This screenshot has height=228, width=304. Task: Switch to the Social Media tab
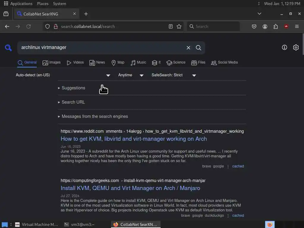tap(224, 62)
